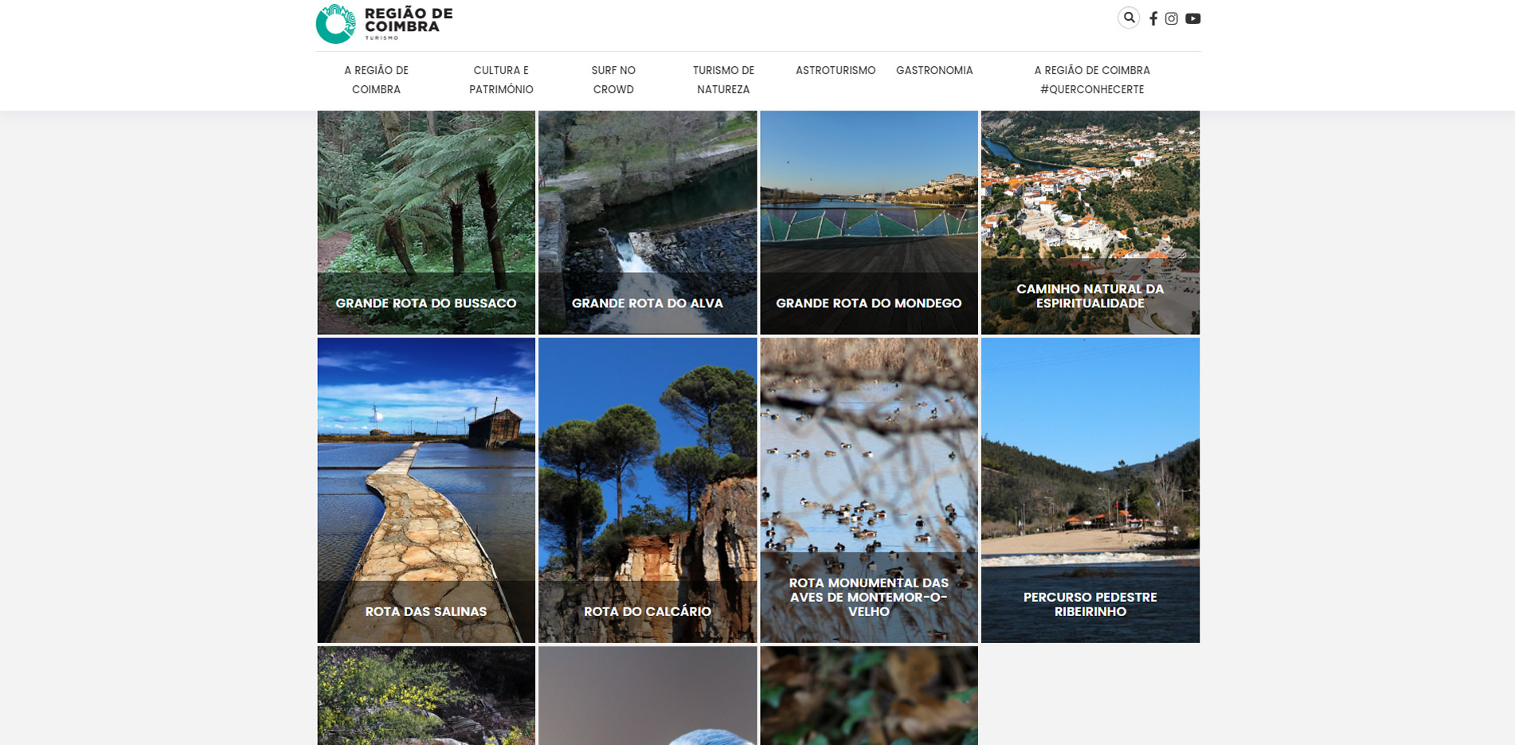1515x745 pixels.
Task: Open A Região de Coimbra #QuerConhecerTe
Action: coord(1092,80)
